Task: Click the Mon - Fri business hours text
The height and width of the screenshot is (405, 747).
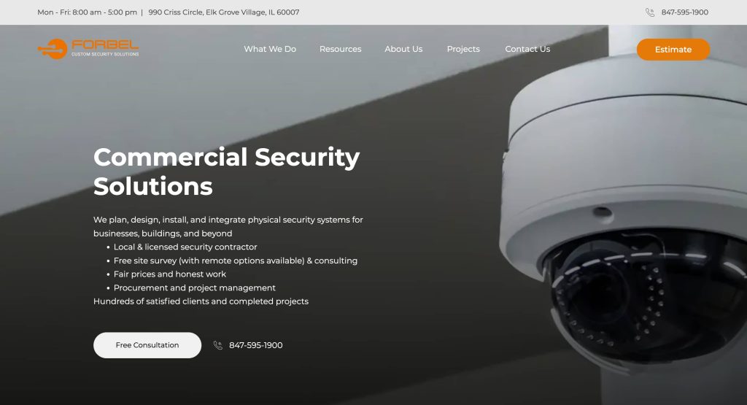Action: (x=88, y=12)
